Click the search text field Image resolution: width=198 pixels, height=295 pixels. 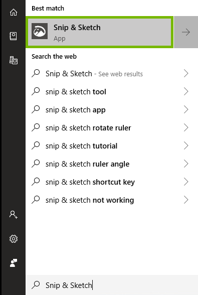pyautogui.click(x=112, y=285)
